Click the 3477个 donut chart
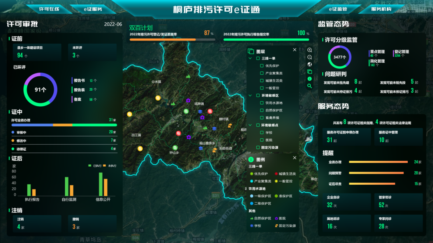 [x=340, y=57]
